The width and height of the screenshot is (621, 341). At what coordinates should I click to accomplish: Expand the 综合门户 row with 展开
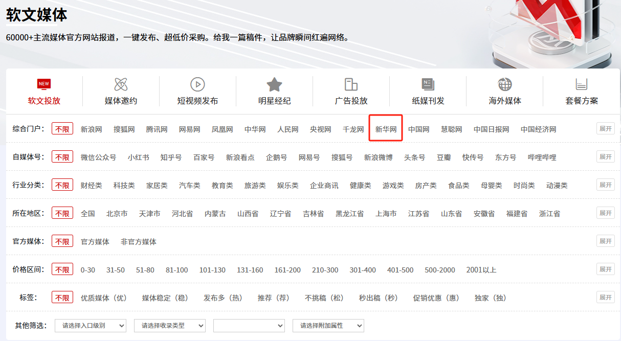pos(605,128)
